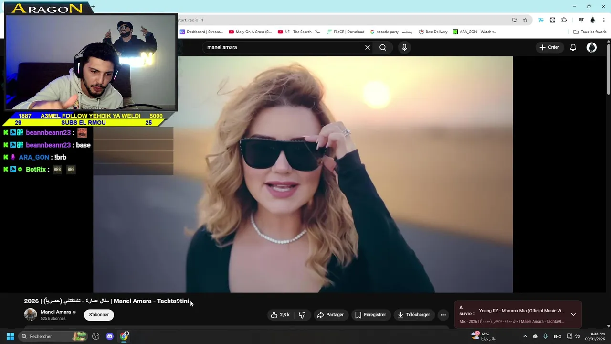Bookmark this page with star icon
This screenshot has width=611, height=344.
tap(525, 20)
